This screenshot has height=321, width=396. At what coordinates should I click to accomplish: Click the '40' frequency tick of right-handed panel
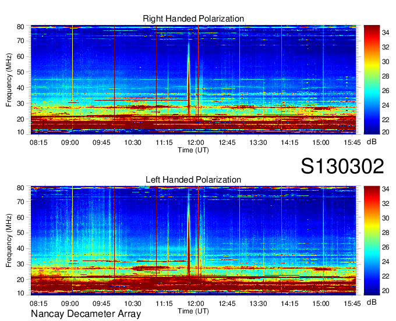(x=20, y=88)
